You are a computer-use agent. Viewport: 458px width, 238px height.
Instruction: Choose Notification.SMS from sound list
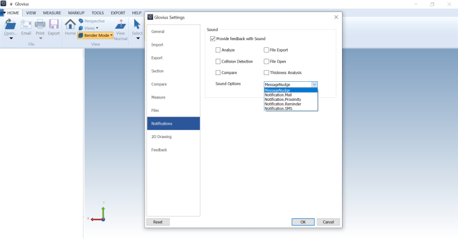point(291,109)
